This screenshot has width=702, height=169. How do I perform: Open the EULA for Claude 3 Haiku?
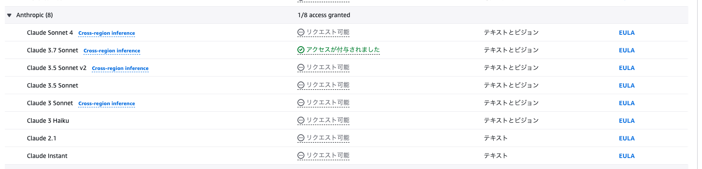(x=627, y=121)
